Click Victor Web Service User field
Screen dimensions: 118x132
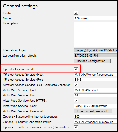[96, 106]
